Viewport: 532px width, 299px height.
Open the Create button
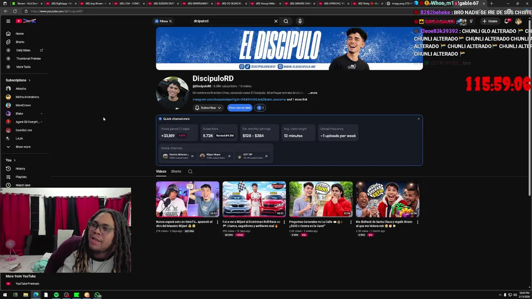[490, 21]
